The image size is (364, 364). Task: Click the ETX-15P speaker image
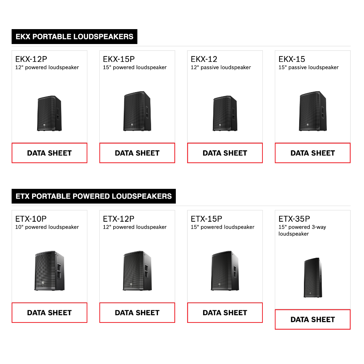pyautogui.click(x=225, y=271)
